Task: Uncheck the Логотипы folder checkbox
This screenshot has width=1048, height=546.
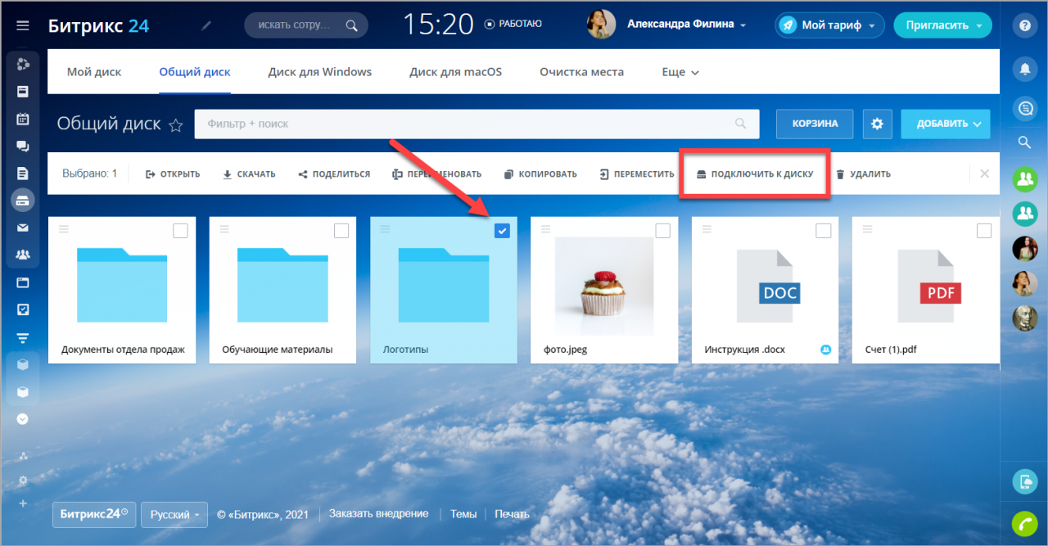Action: coord(502,231)
